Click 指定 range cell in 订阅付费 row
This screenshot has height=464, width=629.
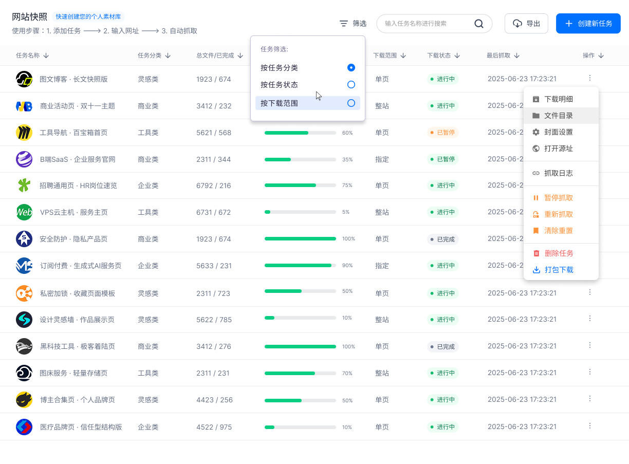coord(382,266)
